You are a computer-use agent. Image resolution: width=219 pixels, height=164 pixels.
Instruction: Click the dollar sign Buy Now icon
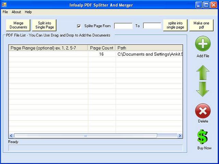(x=203, y=137)
